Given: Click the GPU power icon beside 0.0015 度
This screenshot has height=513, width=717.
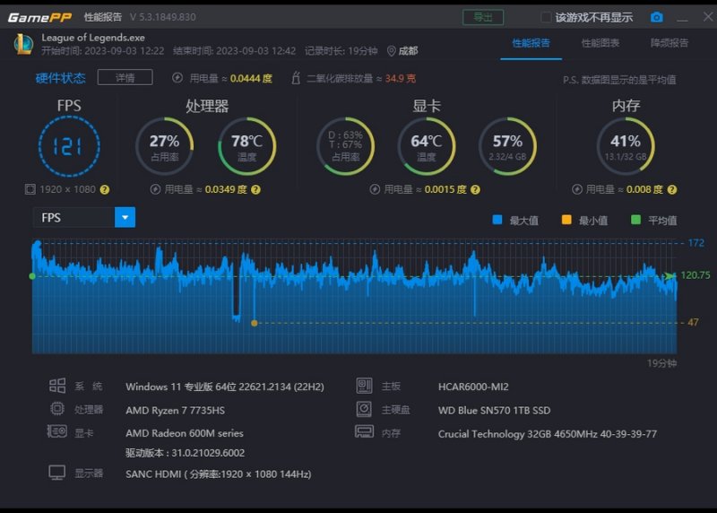Looking at the screenshot, I should (375, 189).
